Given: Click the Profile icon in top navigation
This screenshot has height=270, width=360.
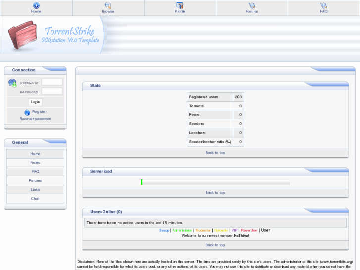Looking at the screenshot, I should point(180,5).
